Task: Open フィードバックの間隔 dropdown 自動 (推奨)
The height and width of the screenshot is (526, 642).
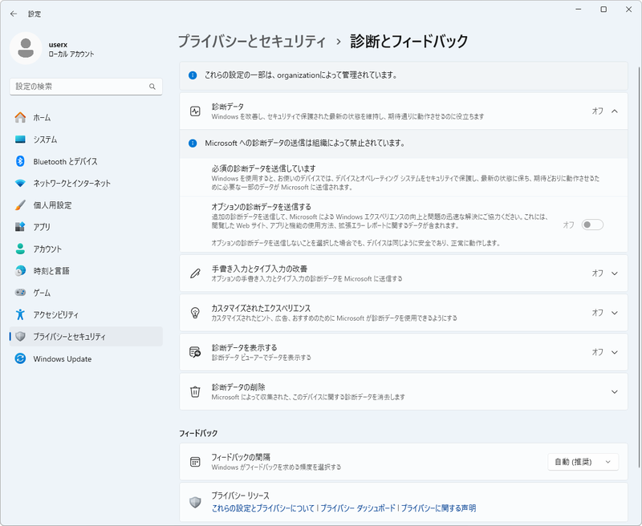Action: [x=583, y=462]
